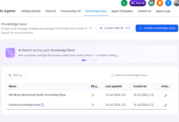The image size is (179, 122).
Task: Click the AI Search magnifier banner icon
Action: [10, 53]
